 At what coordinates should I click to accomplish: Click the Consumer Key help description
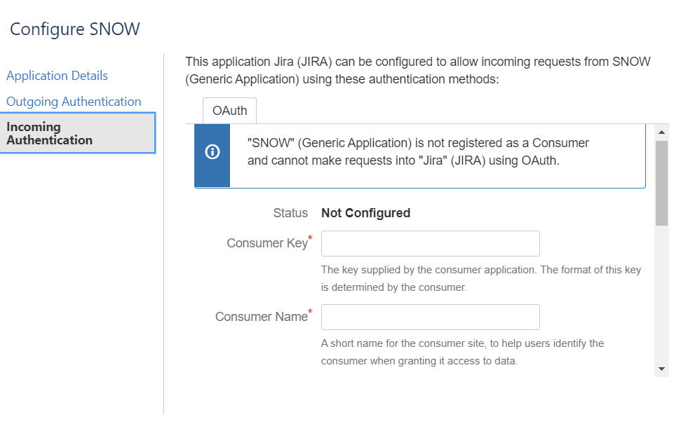[481, 279]
